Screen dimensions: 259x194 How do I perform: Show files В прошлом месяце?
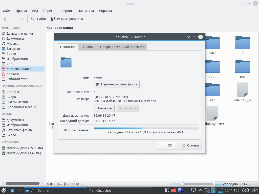coord(22,107)
